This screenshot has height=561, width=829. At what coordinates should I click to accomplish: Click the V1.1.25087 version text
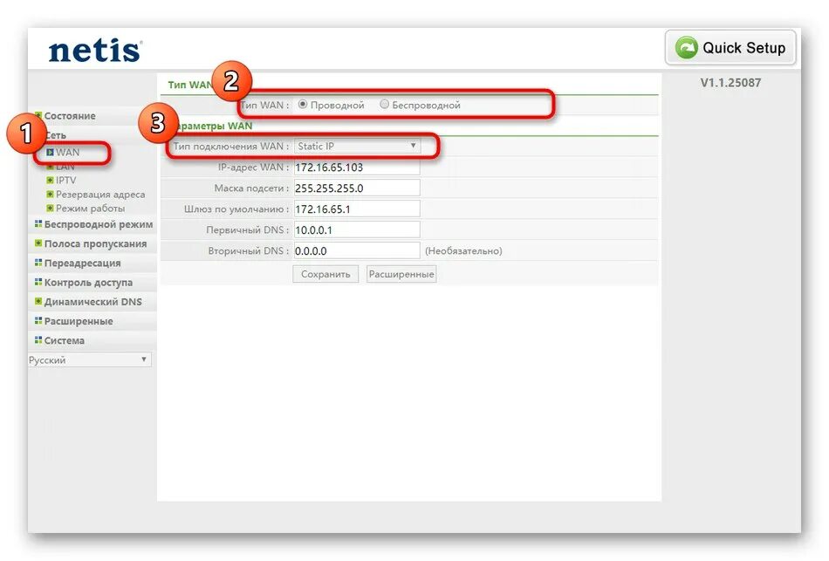730,83
